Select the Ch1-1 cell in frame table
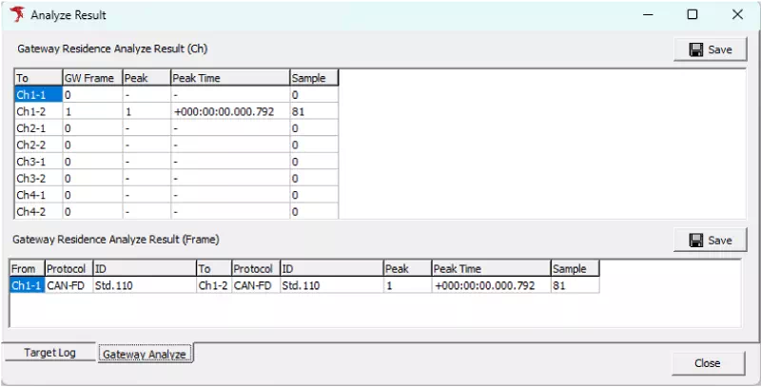The image size is (761, 387). (27, 285)
